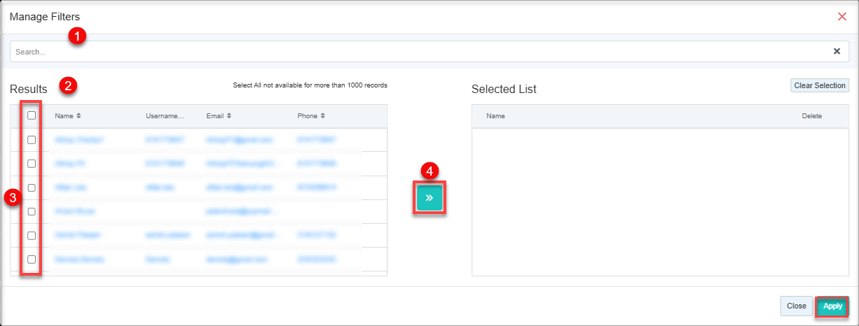This screenshot has height=326, width=859.
Task: Tick the third result row checkbox
Action: (31, 187)
